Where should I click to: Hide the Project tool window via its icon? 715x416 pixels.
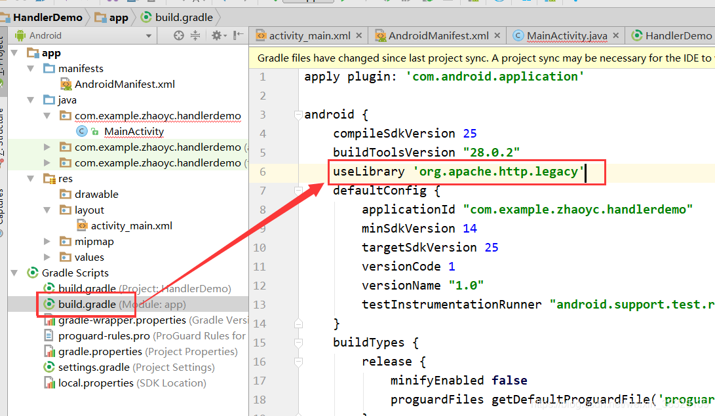tap(238, 36)
